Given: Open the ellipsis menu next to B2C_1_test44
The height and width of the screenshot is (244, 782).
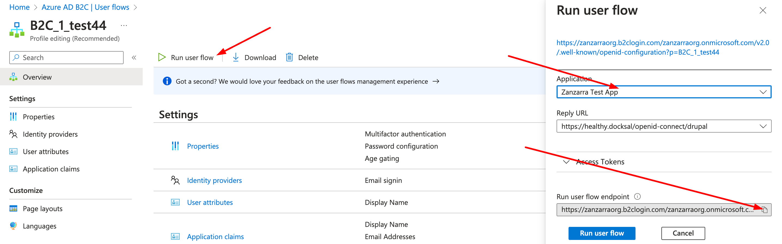Looking at the screenshot, I should [x=124, y=26].
